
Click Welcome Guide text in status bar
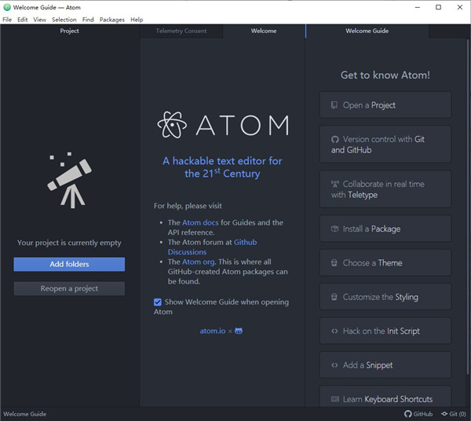click(25, 414)
